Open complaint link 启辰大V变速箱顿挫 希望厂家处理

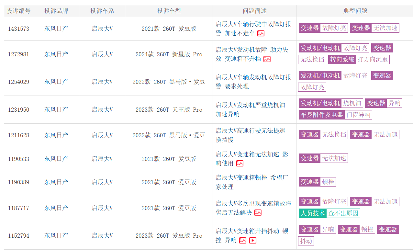(252, 182)
